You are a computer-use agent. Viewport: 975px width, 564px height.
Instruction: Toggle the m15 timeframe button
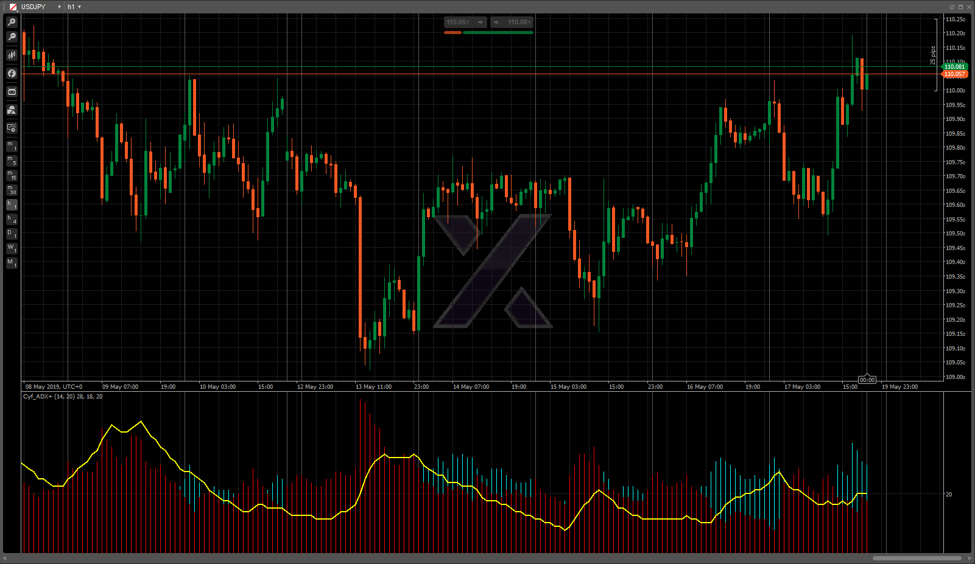tap(12, 175)
